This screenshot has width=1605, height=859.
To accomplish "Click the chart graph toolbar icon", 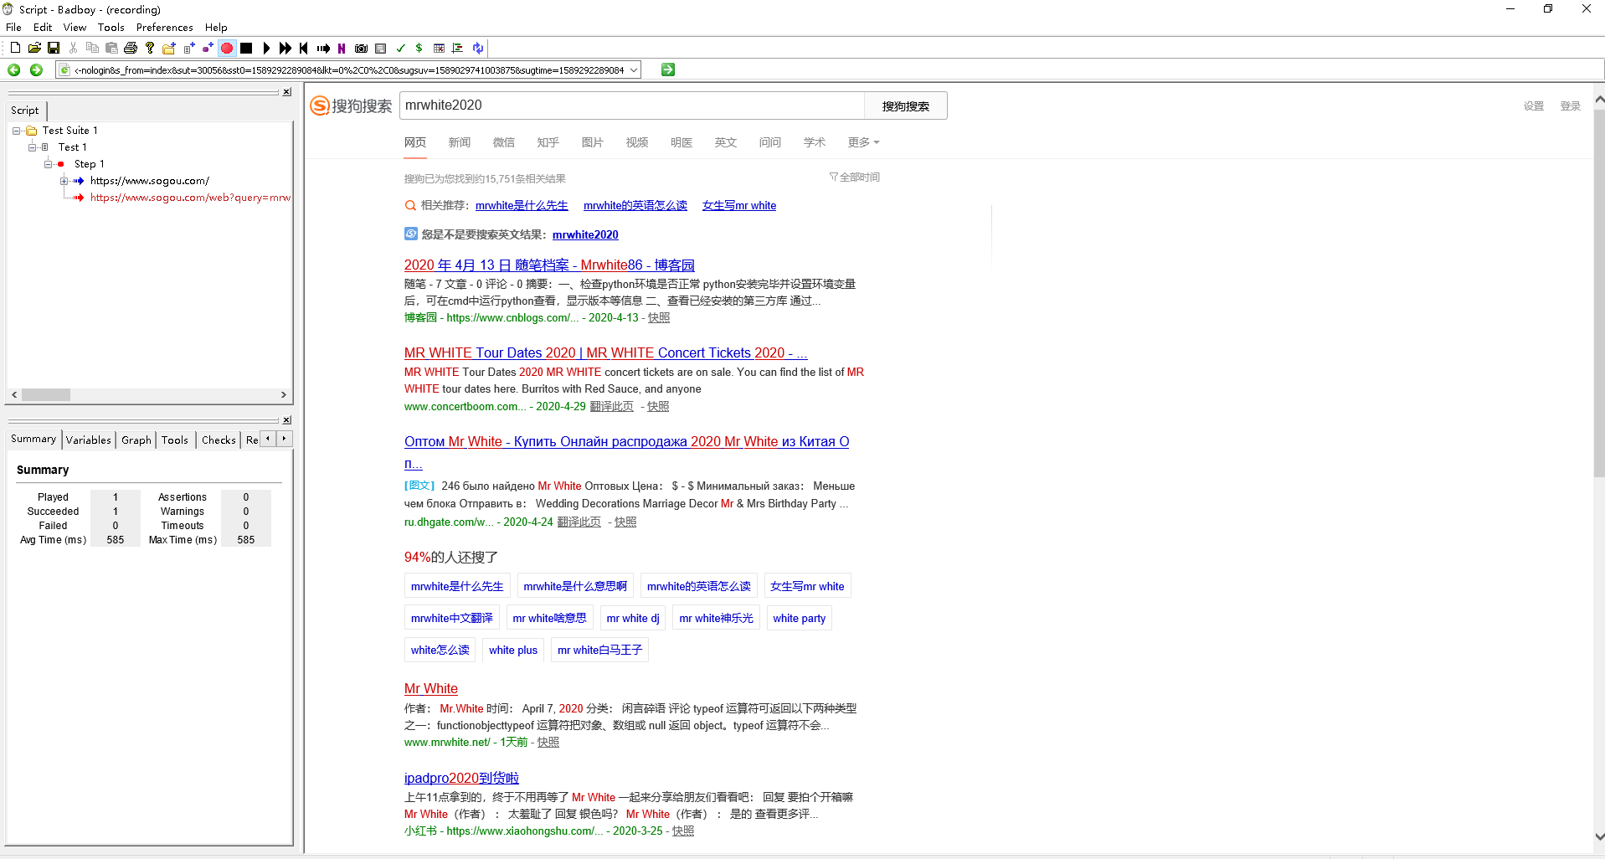I will tap(458, 49).
